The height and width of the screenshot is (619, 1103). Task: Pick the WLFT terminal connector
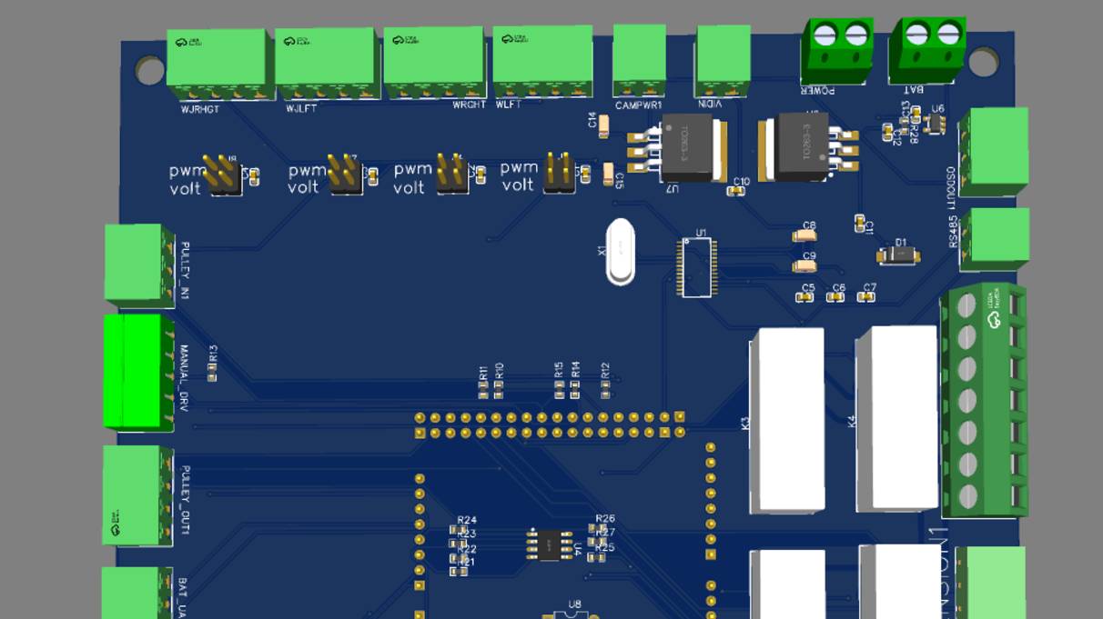(543, 62)
